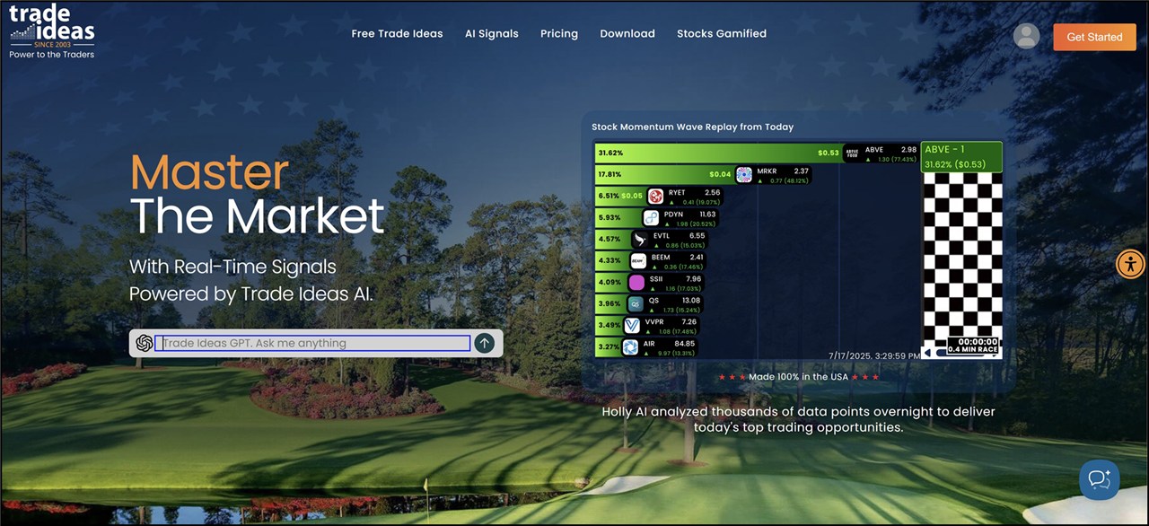Click the QS price 13.08

pos(691,300)
